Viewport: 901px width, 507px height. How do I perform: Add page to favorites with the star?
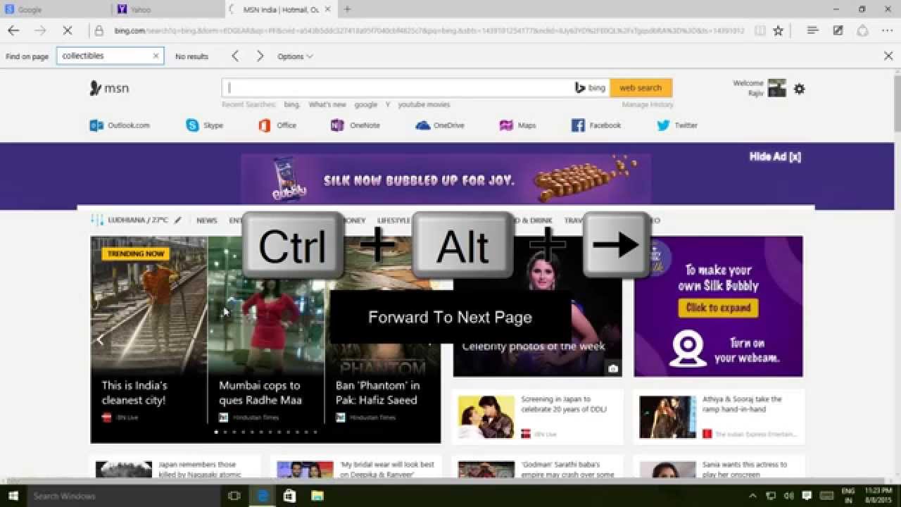tap(779, 30)
